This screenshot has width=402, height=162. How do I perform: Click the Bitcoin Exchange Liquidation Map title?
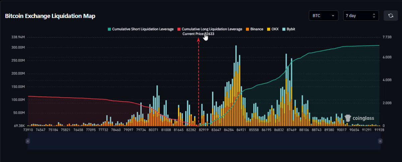tap(50, 16)
